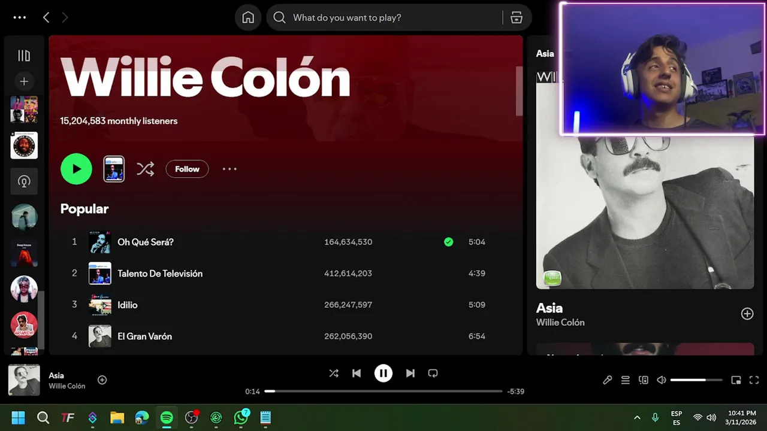
Task: Open the white-background bearded man cover in sidebar
Action: tap(24, 145)
